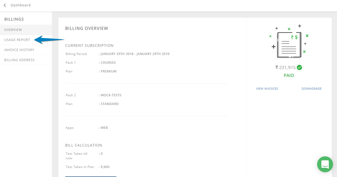
Task: Click the Bill Calculation heading
Action: [x=83, y=145]
